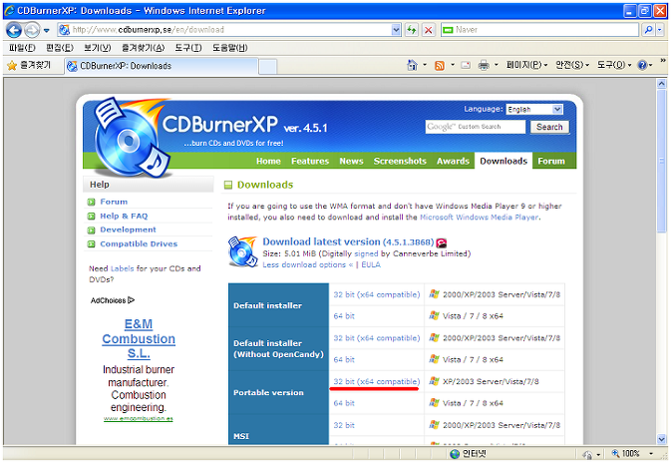The image size is (671, 463).
Task: Expand the address bar history dropdown
Action: tap(396, 30)
